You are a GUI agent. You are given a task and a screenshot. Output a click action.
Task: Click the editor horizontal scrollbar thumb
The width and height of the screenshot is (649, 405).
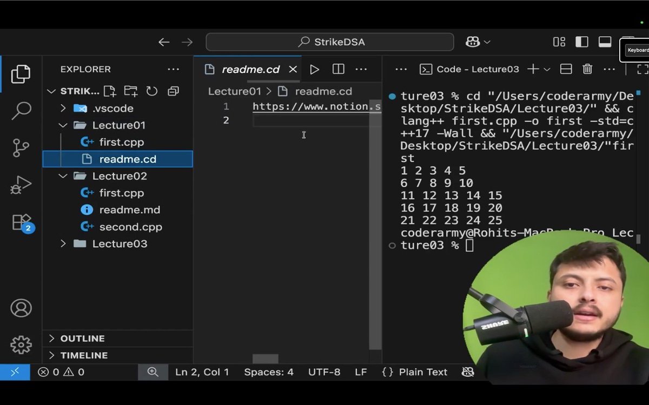(x=266, y=359)
